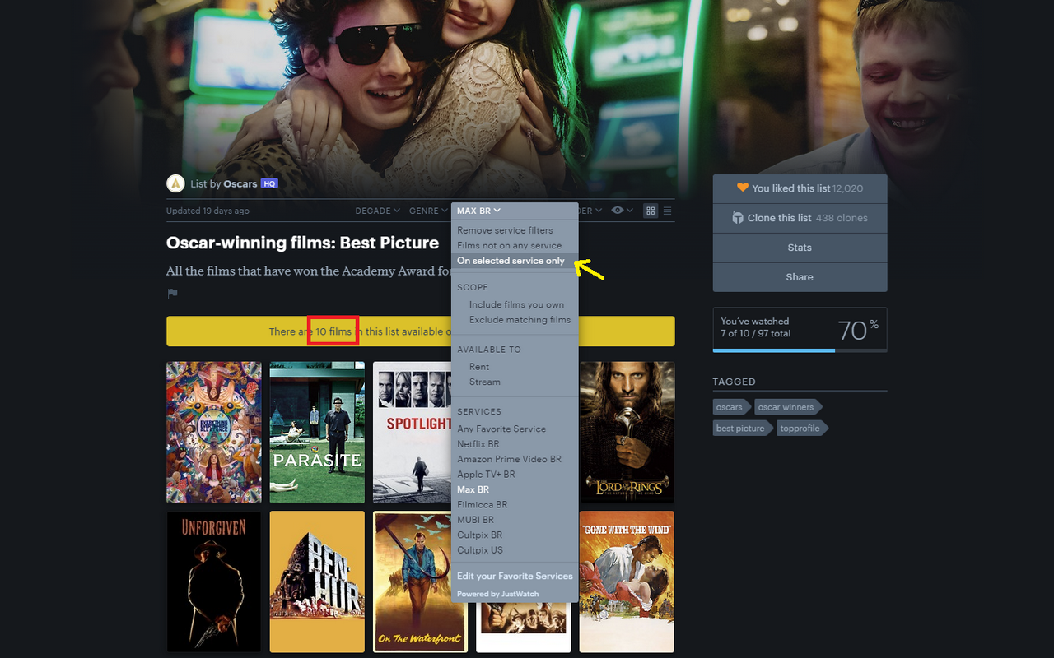Expand the DECADE filter dropdown
This screenshot has height=658, width=1054.
(x=378, y=211)
